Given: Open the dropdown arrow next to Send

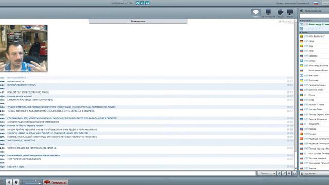Looking at the screenshot, I should click(x=274, y=174).
